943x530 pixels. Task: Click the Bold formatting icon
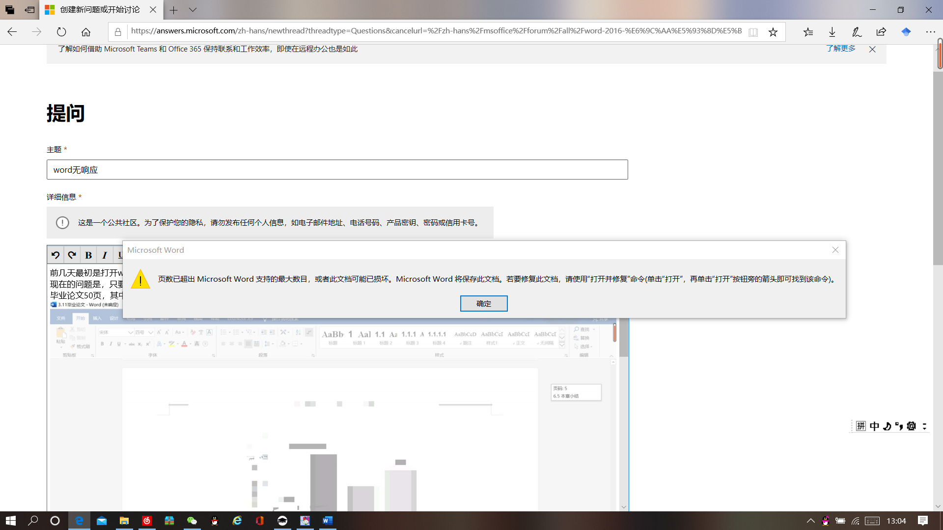(x=89, y=255)
